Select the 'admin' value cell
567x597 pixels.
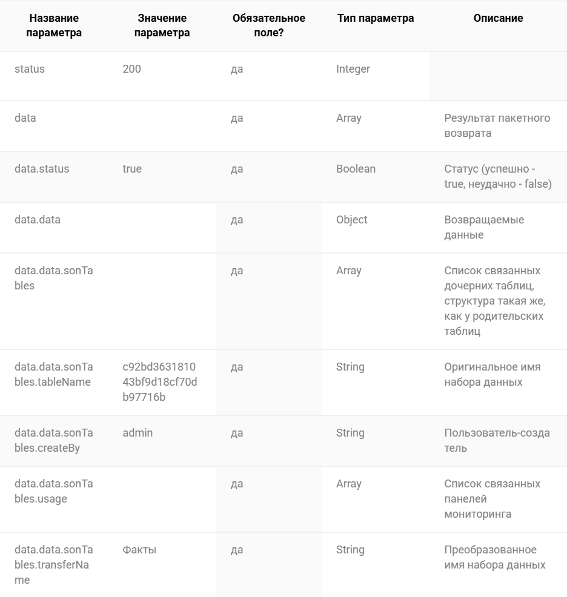pos(137,433)
